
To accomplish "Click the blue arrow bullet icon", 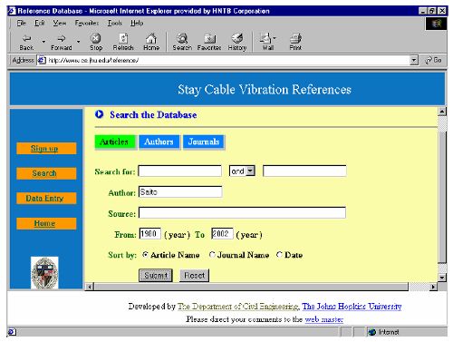I will click(x=99, y=114).
